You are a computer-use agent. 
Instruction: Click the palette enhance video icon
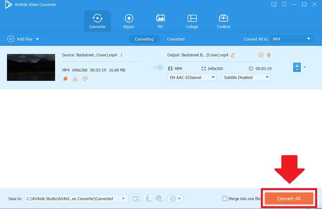(85, 79)
